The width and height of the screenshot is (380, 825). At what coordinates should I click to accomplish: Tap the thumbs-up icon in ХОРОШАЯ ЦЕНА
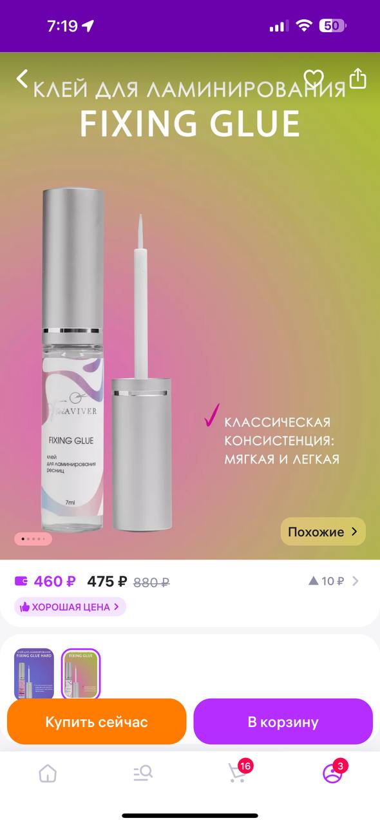[25, 607]
